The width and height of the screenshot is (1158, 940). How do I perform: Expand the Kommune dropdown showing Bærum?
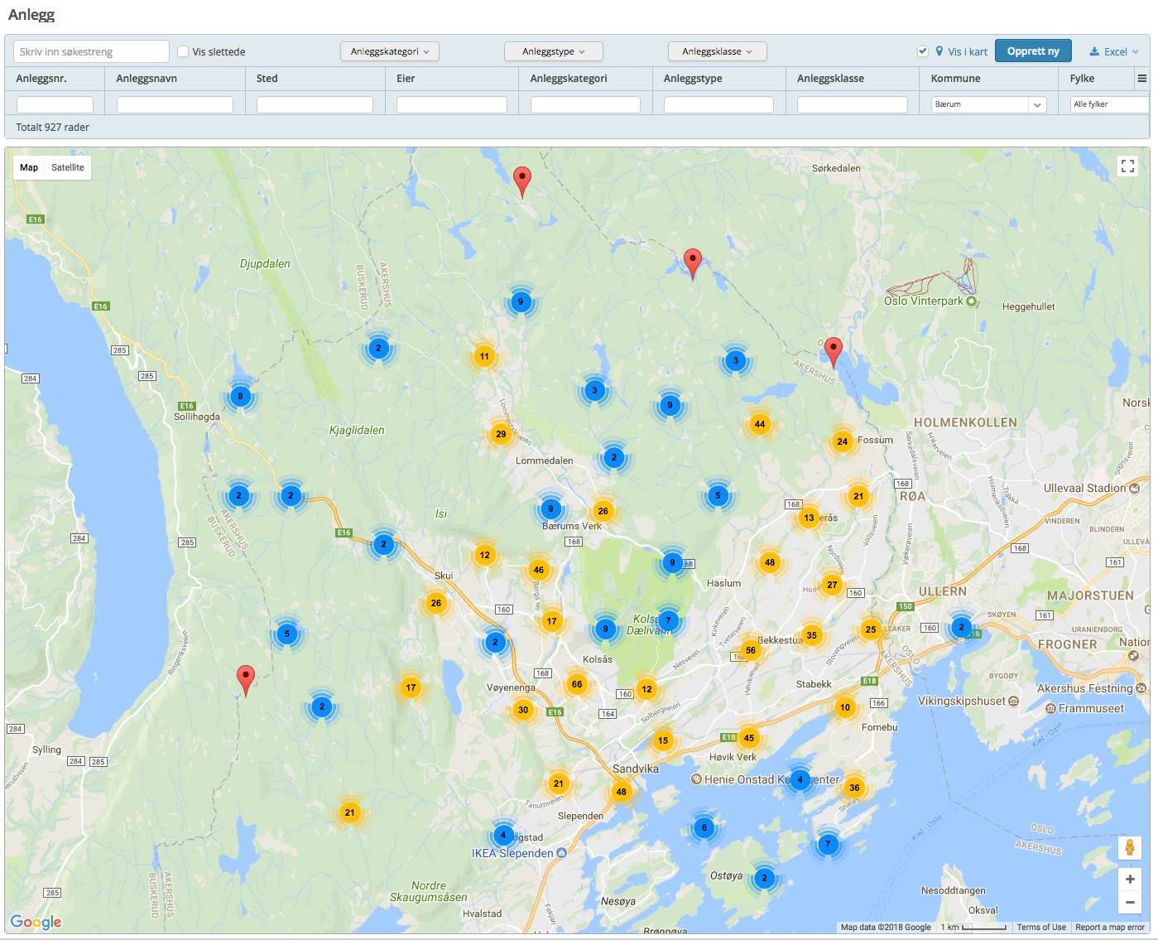(1037, 104)
